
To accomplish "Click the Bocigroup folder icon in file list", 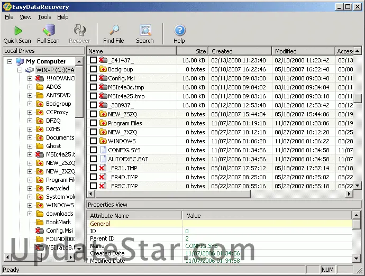I will tap(103, 69).
